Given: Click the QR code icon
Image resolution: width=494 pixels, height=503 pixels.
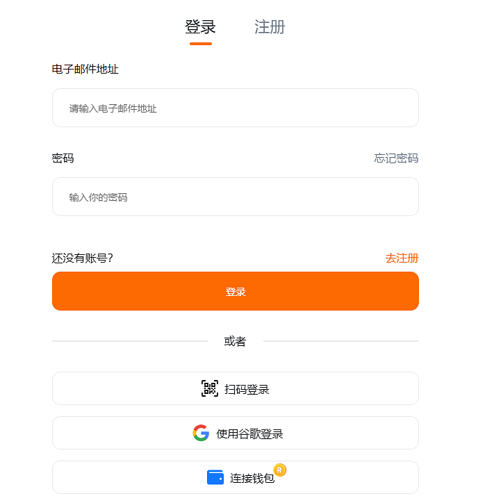Looking at the screenshot, I should tap(209, 389).
